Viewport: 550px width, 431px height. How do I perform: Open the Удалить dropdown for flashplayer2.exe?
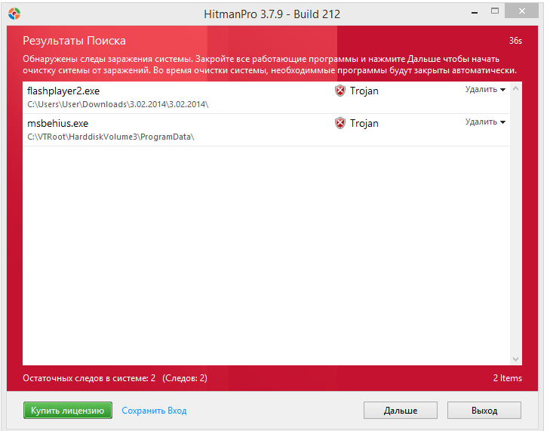(485, 90)
